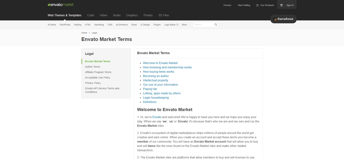This screenshot has width=344, height=160.
Task: Open Privacy Policy in the sidebar
Action: (93, 83)
